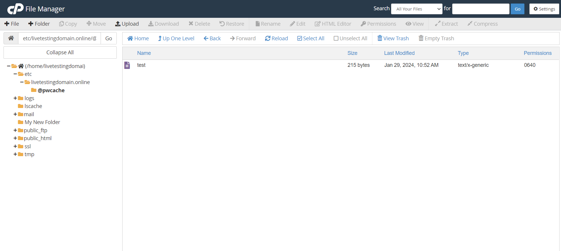Select the test file icon
The image size is (561, 251).
(x=127, y=65)
